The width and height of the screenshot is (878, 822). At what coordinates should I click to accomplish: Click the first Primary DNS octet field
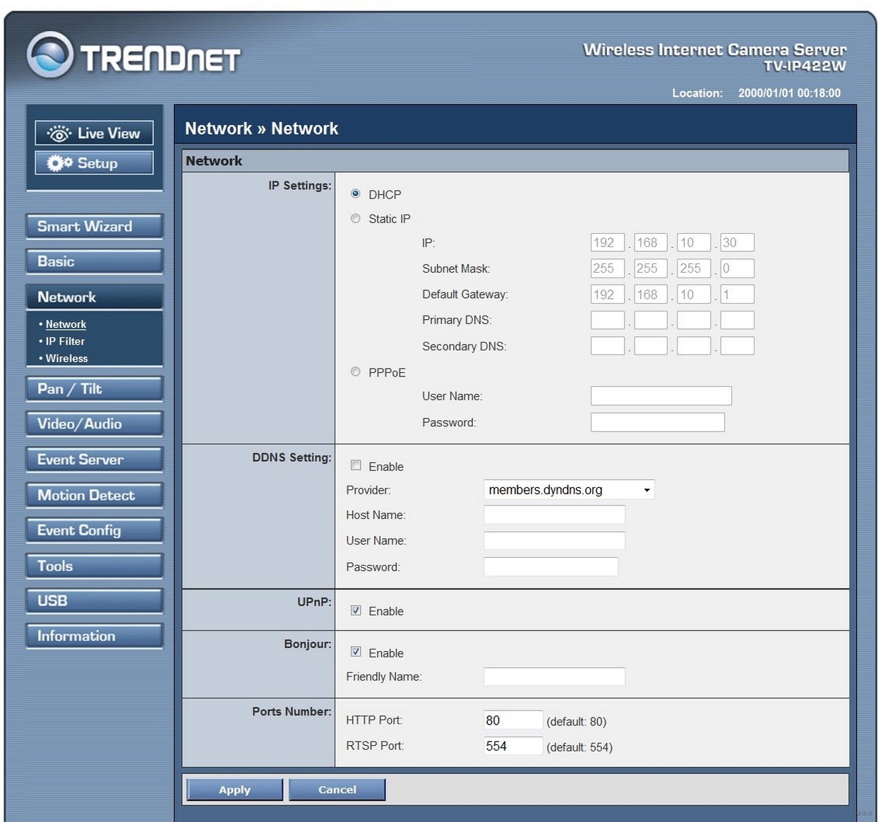607,320
